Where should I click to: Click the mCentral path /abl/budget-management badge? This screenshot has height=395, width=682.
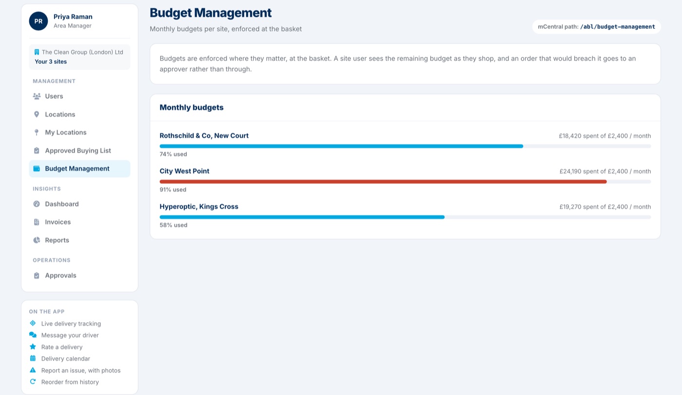point(596,27)
